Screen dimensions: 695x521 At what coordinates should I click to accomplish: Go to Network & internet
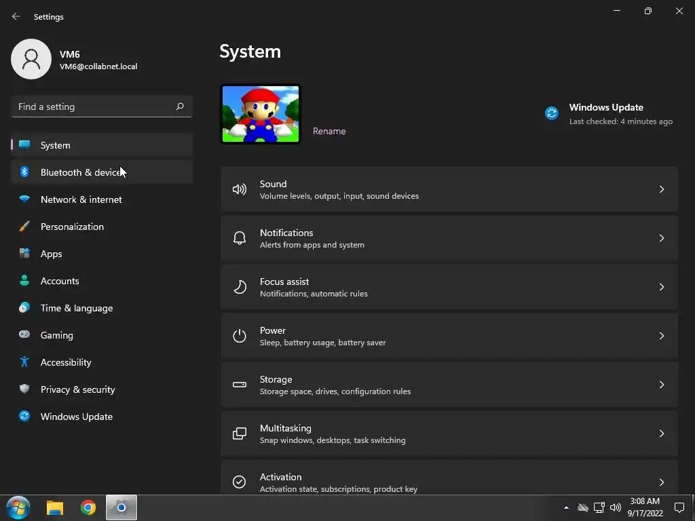pos(102,199)
